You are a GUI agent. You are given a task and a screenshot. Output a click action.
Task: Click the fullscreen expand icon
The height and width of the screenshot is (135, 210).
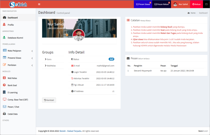[x=206, y=4]
